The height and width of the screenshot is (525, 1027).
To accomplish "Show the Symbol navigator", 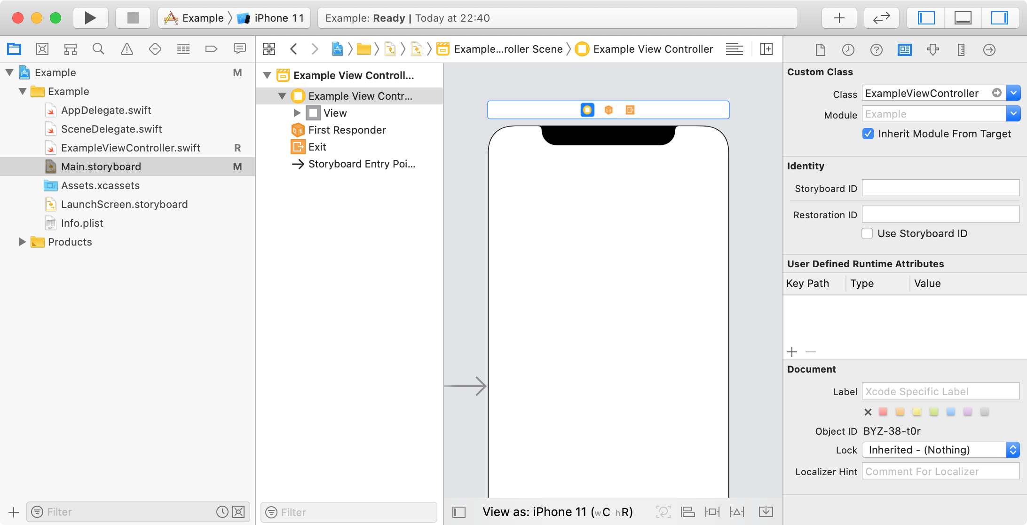I will [71, 49].
